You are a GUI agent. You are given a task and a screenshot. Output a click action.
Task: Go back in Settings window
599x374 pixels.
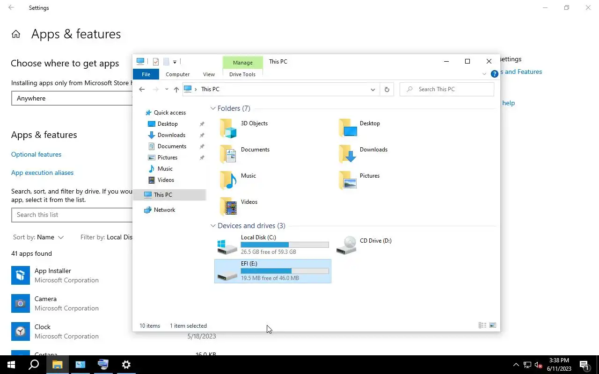click(11, 8)
